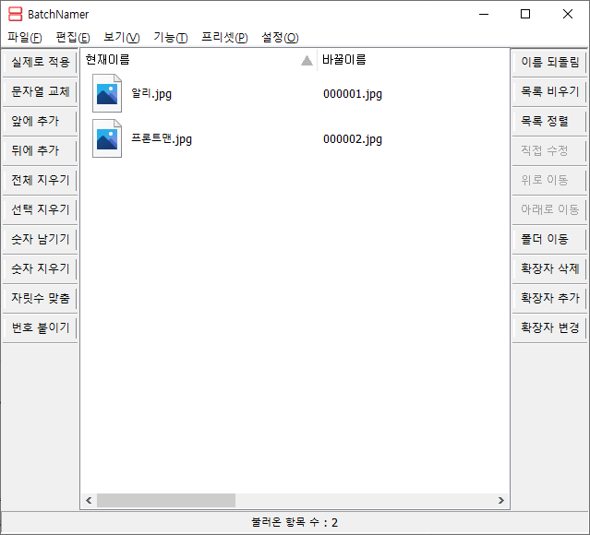Click the 폴더 이동 button
The height and width of the screenshot is (535, 590).
click(549, 239)
